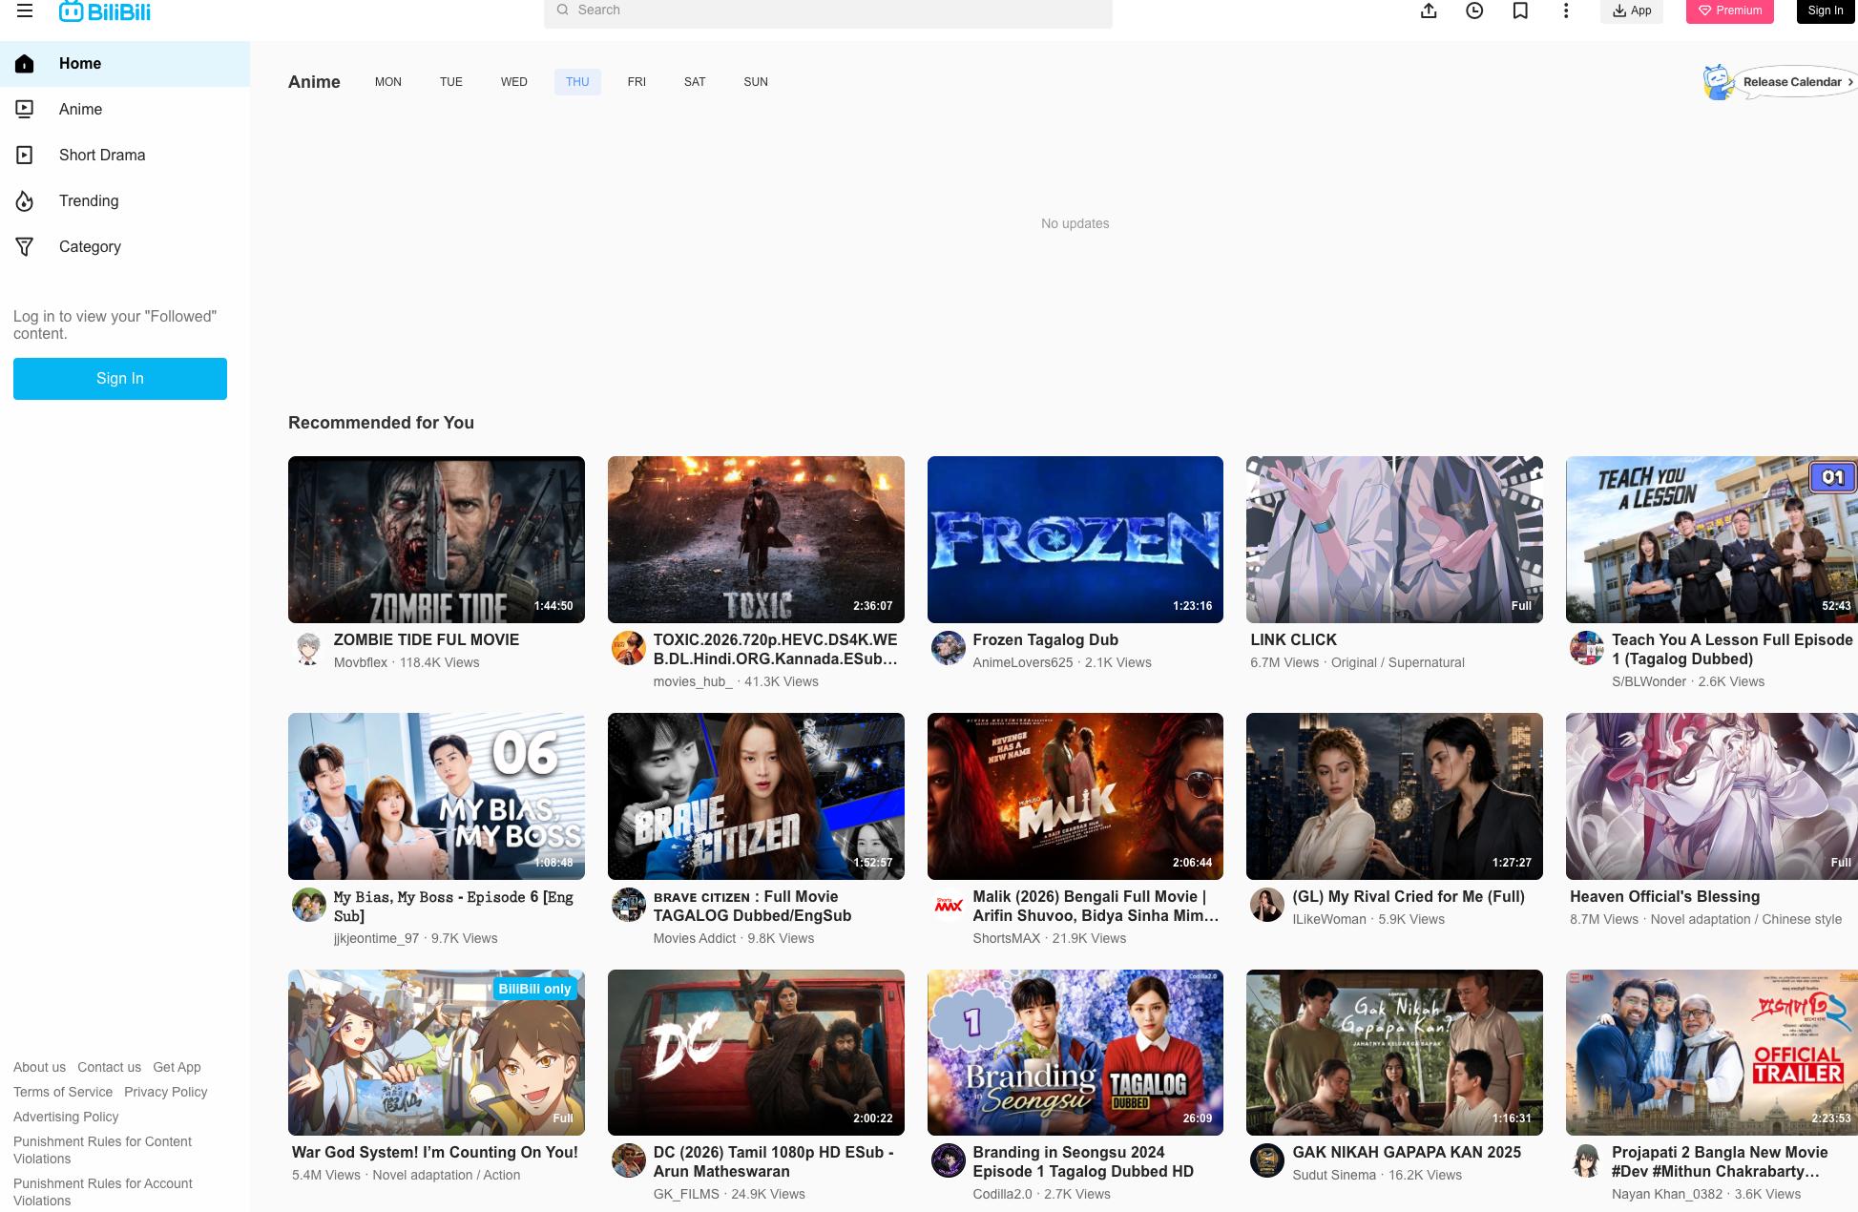Screen dimensions: 1858x1212
Task: Click the header Sign In button
Action: [1826, 10]
